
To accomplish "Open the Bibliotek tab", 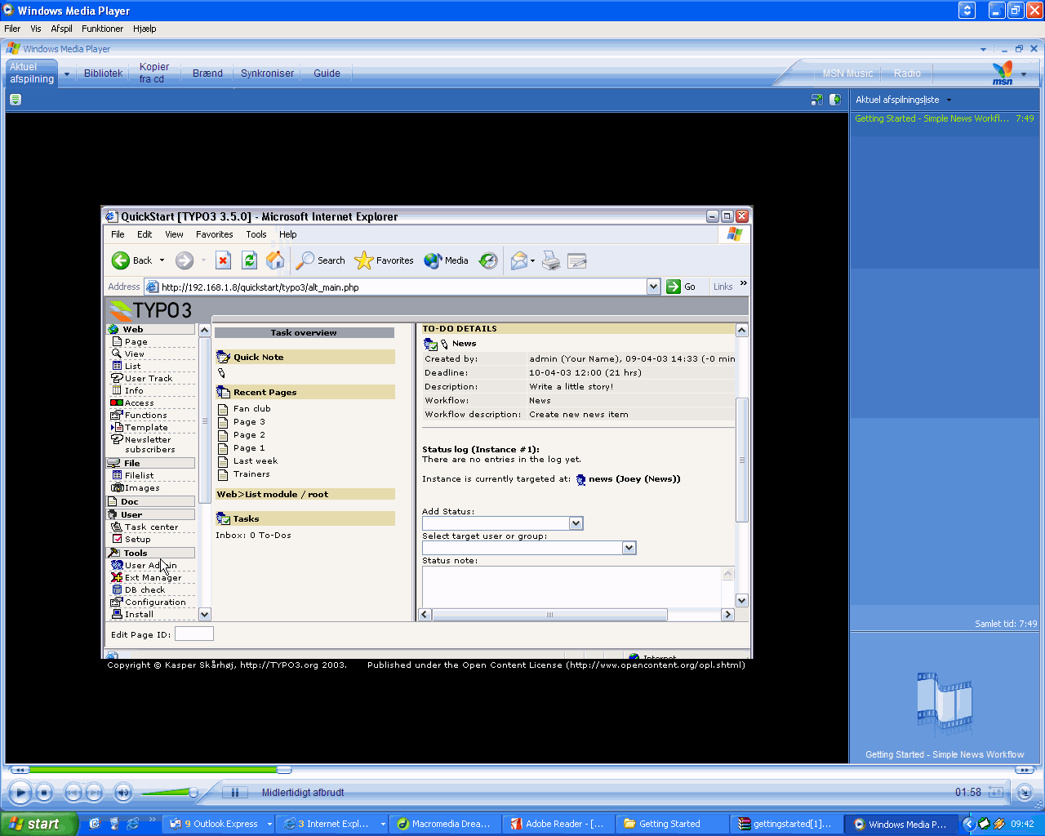I will pyautogui.click(x=103, y=73).
